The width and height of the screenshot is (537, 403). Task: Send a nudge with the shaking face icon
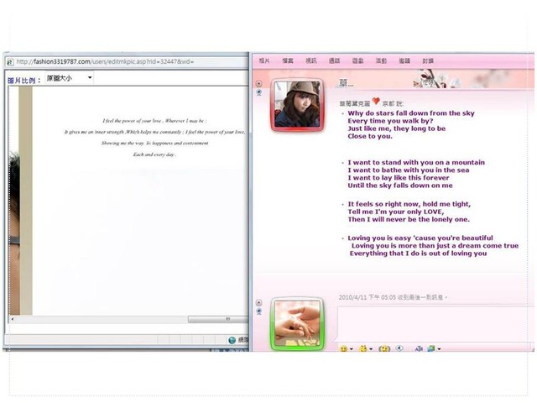coord(384,348)
